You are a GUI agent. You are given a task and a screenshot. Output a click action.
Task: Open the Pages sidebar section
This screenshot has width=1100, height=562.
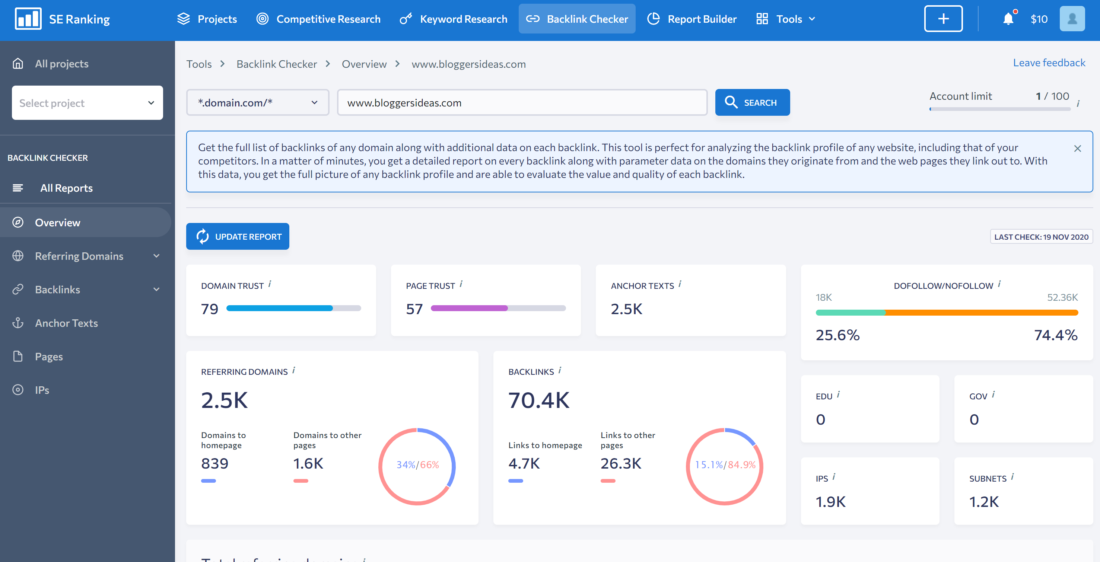pyautogui.click(x=48, y=356)
